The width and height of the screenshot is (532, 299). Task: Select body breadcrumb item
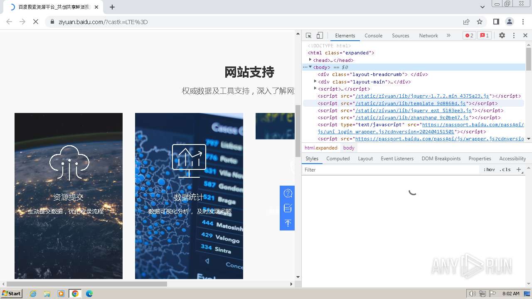tap(349, 148)
